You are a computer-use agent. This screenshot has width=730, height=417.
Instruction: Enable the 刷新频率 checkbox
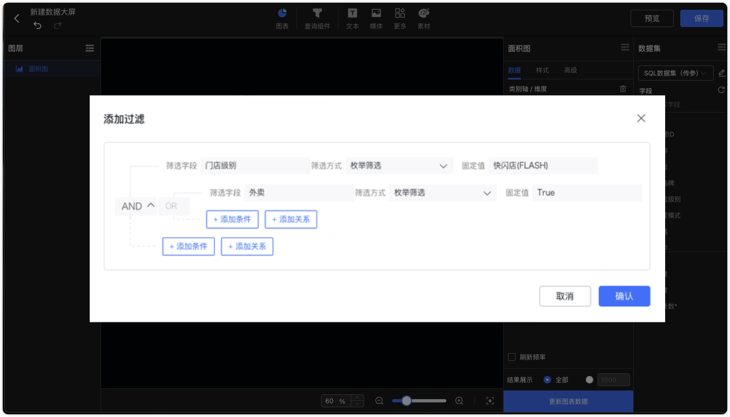click(x=512, y=357)
